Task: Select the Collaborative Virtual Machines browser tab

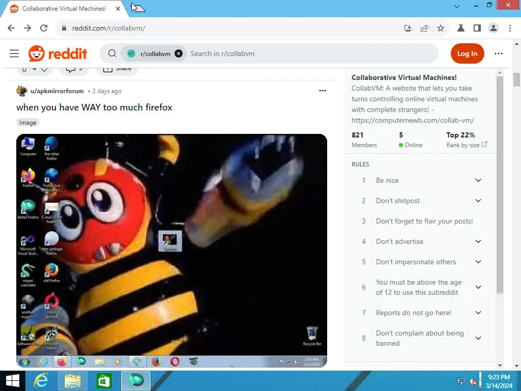Action: tap(64, 9)
